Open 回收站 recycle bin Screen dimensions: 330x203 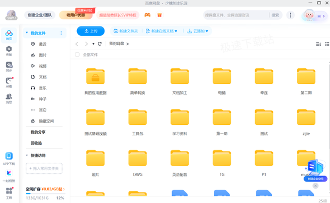[x=36, y=143]
